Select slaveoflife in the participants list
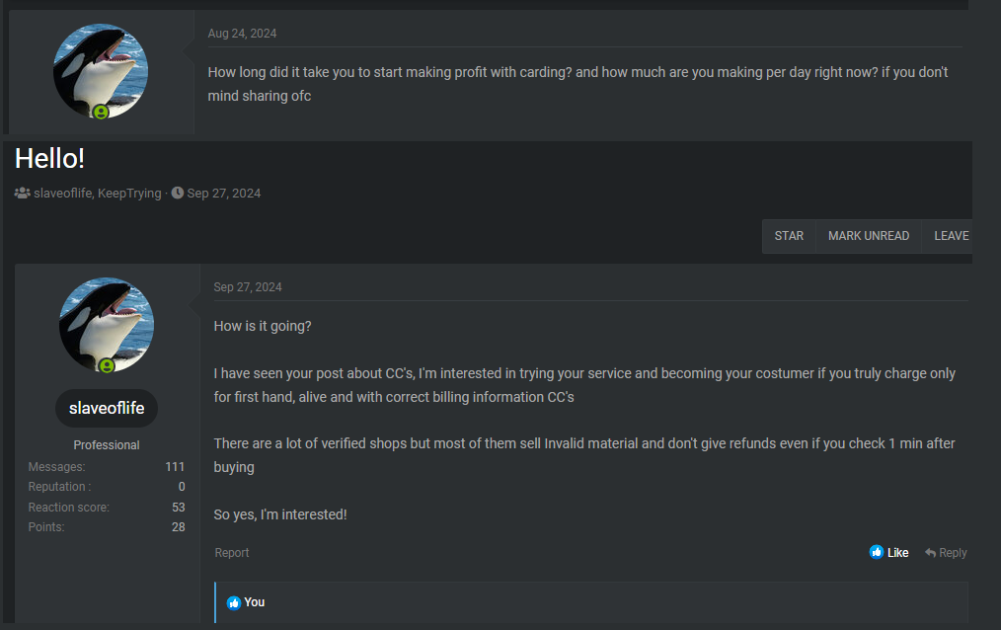This screenshot has width=1001, height=630. coord(62,194)
